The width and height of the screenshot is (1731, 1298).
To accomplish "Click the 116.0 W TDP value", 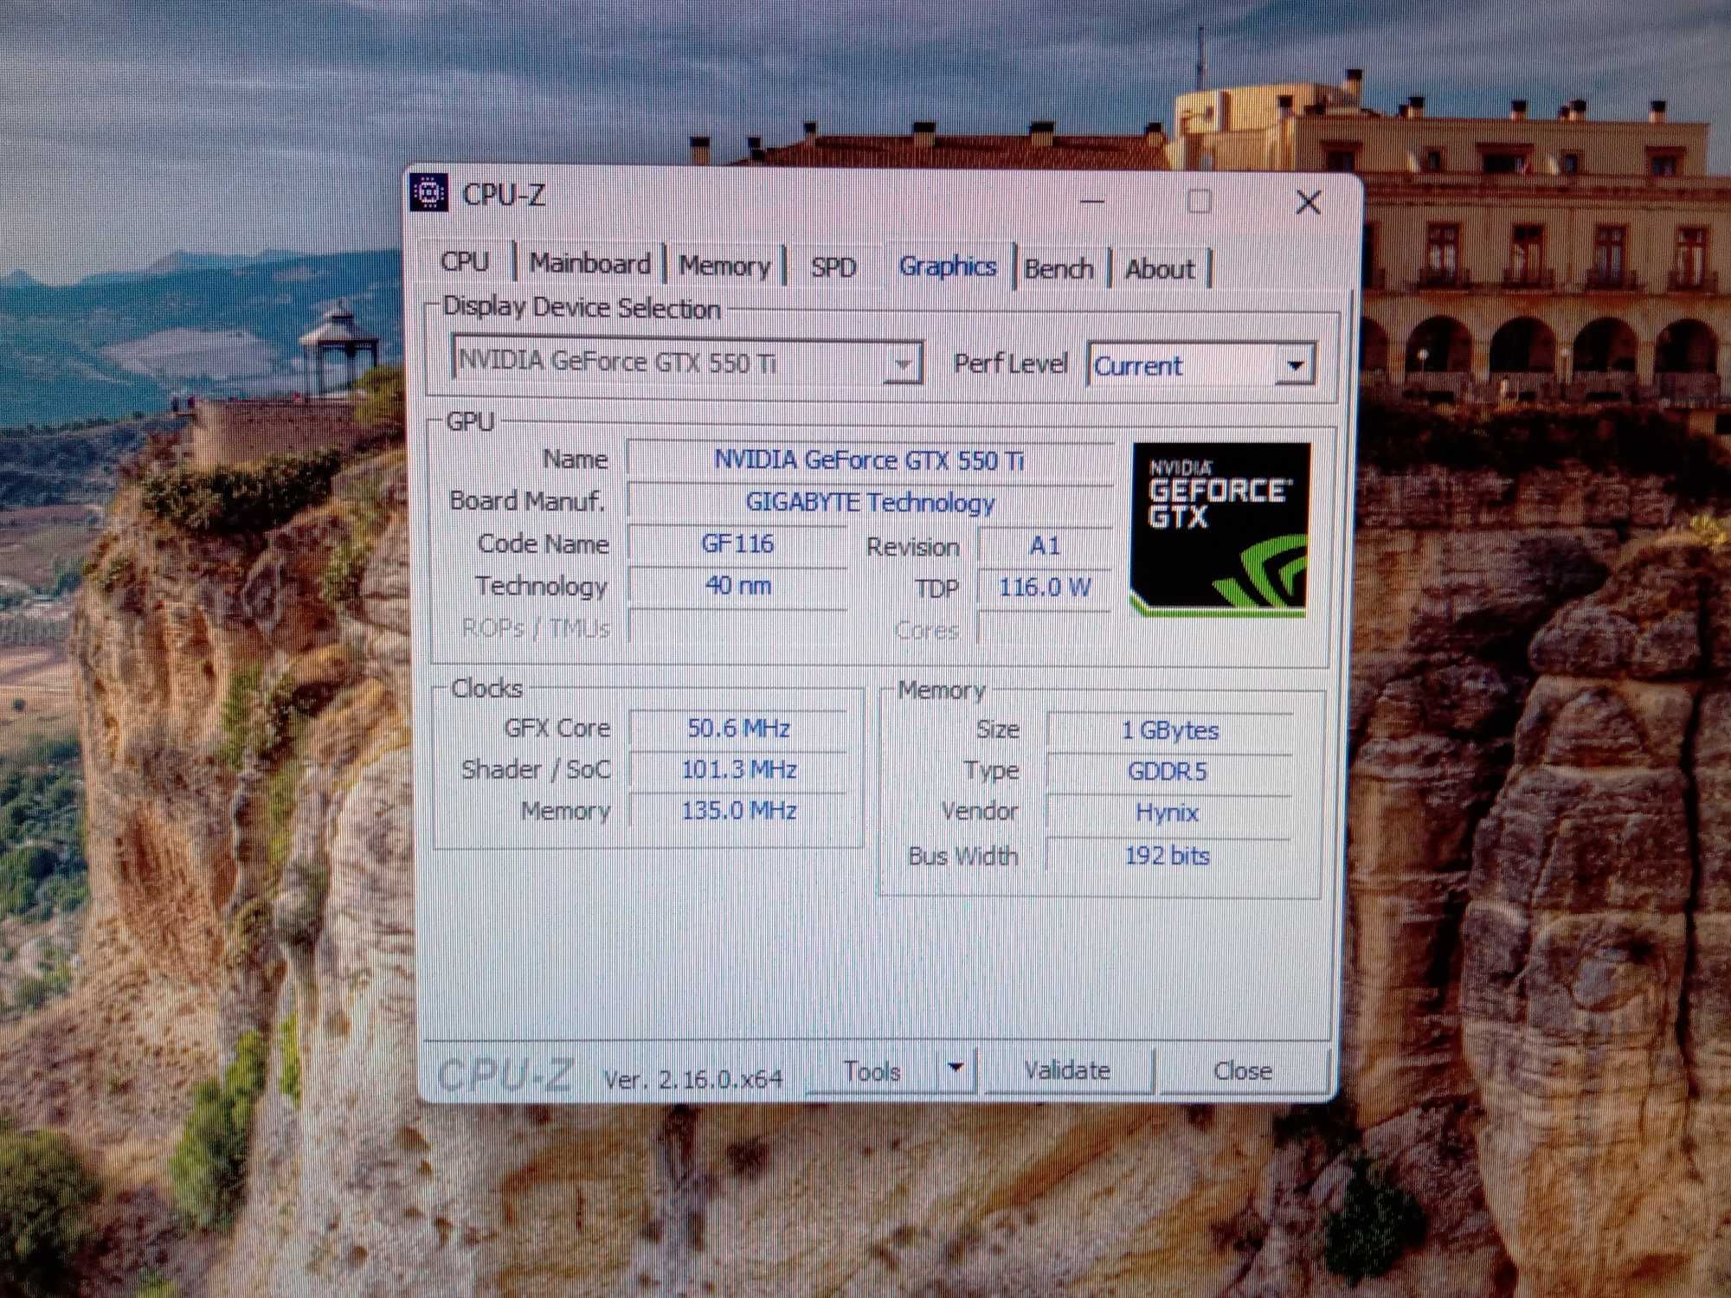I will pos(1045,588).
